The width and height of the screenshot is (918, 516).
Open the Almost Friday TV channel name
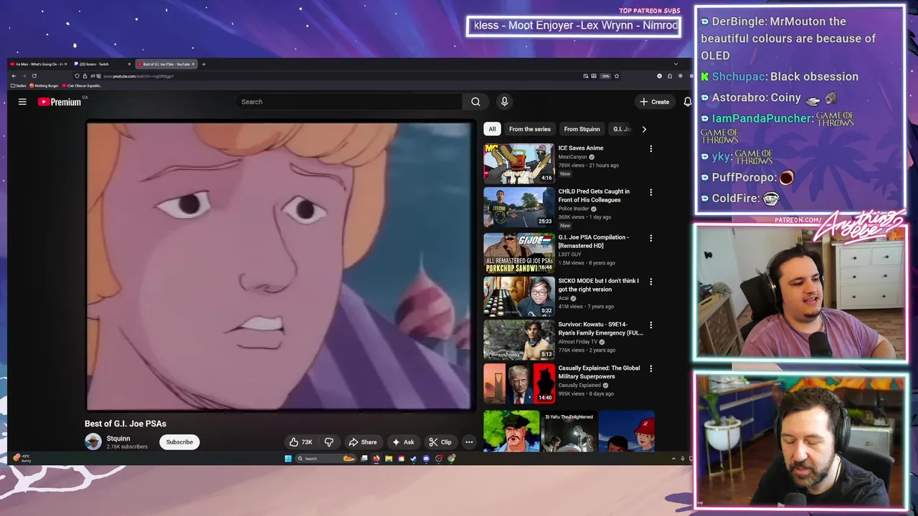[577, 342]
